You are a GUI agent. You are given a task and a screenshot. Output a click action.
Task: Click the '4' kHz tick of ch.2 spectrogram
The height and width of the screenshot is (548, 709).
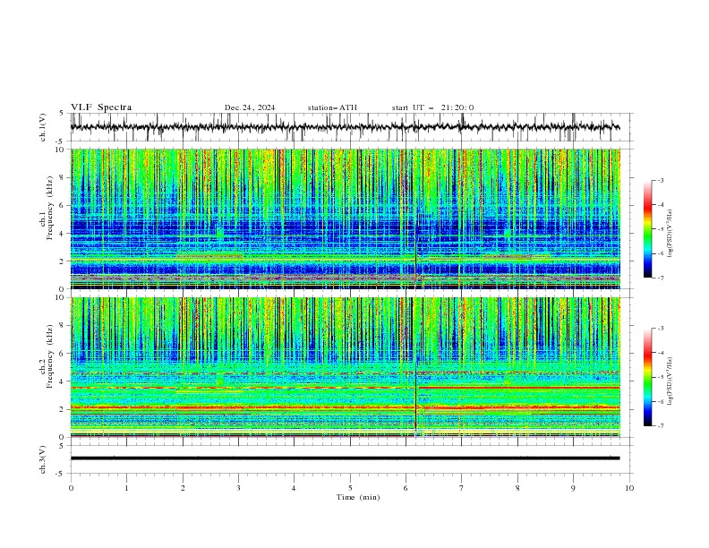coord(64,381)
